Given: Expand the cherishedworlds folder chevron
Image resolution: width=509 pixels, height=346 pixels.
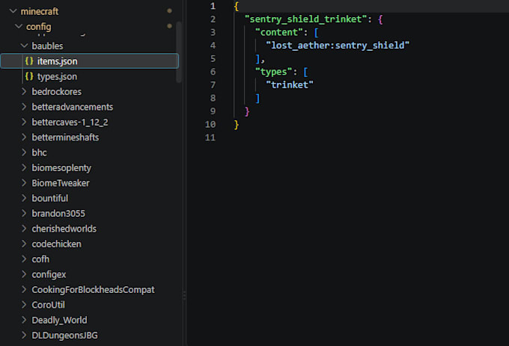Looking at the screenshot, I should [x=24, y=229].
